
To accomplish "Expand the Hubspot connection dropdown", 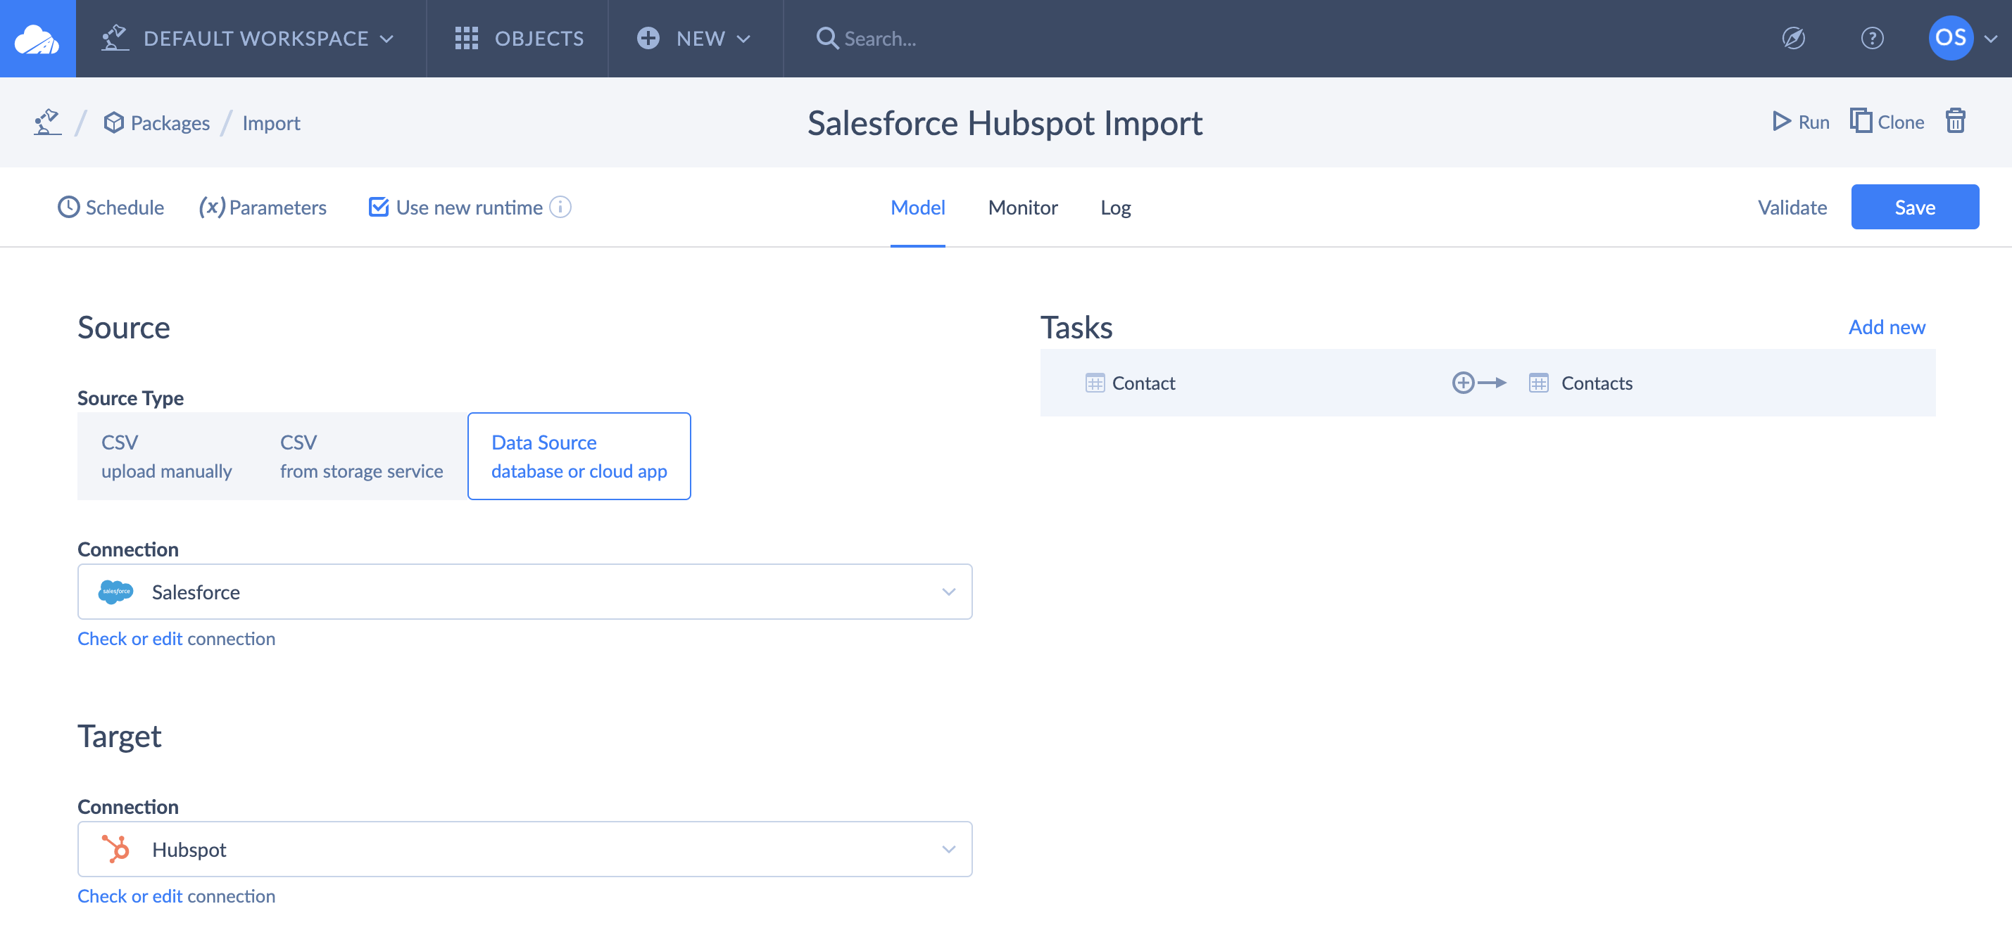I will click(948, 850).
